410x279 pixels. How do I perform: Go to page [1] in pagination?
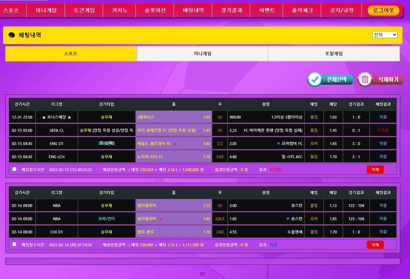[x=203, y=274]
